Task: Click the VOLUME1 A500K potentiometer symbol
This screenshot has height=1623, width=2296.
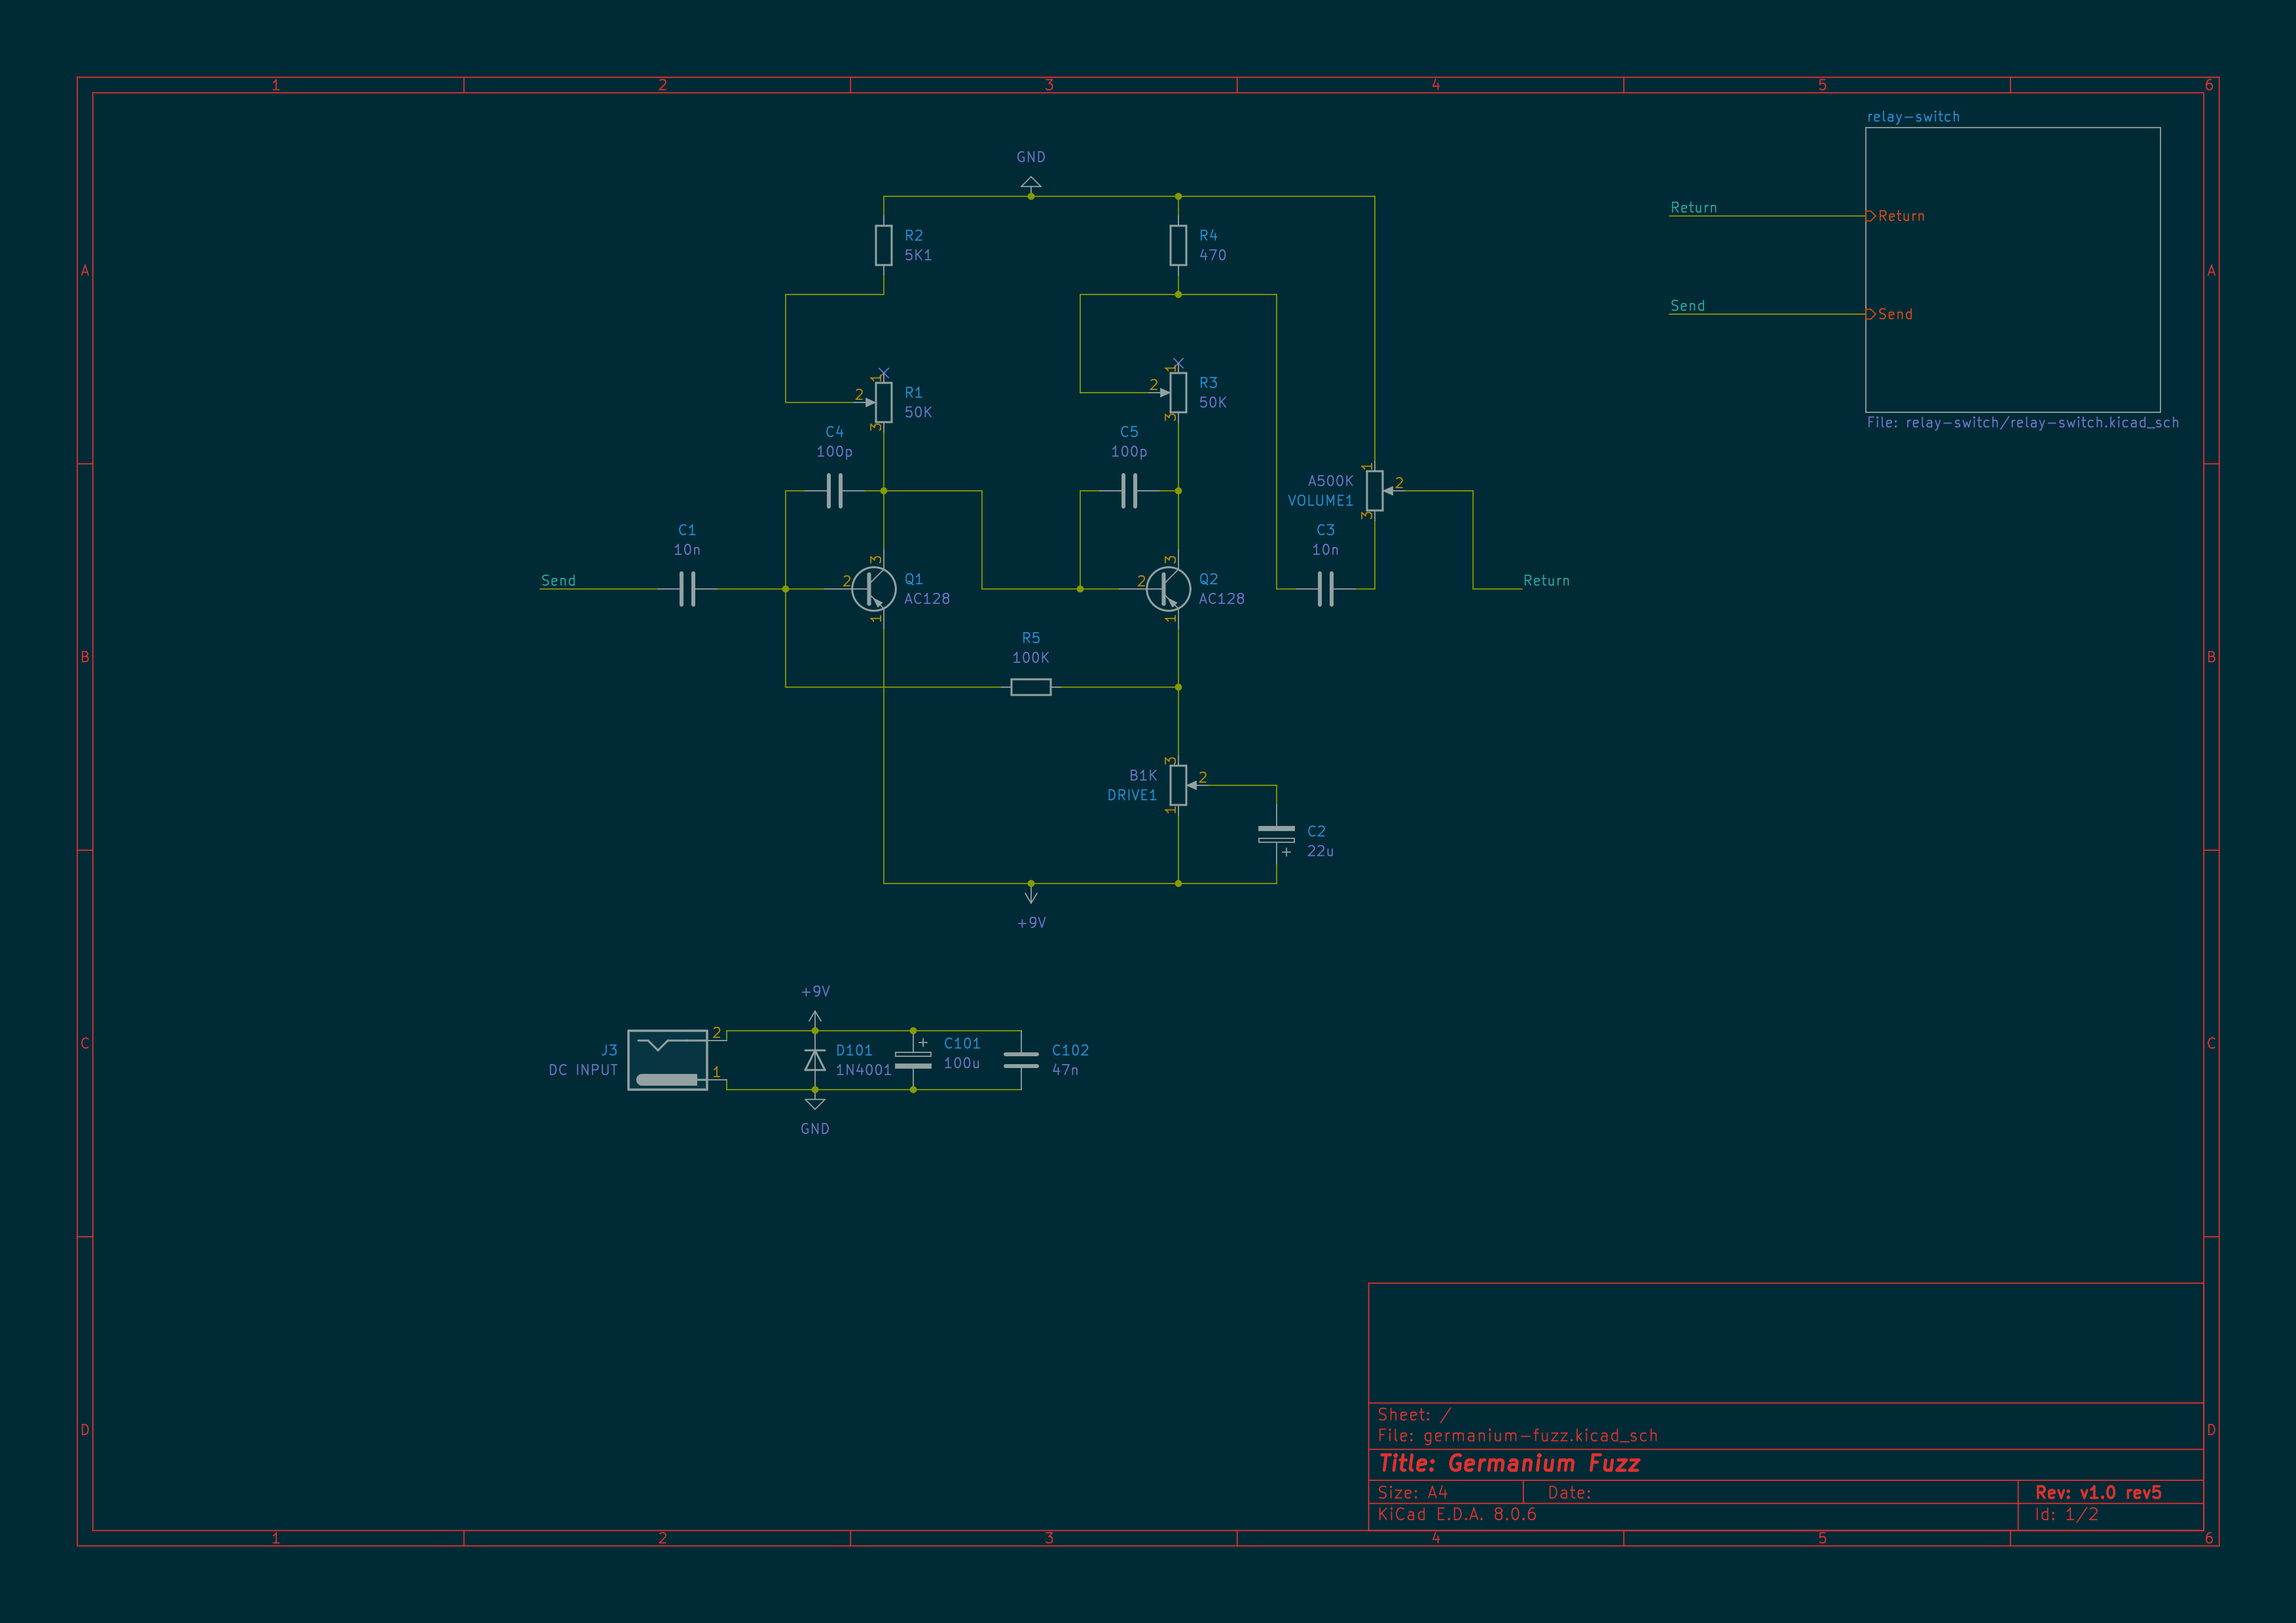Action: 1375,491
